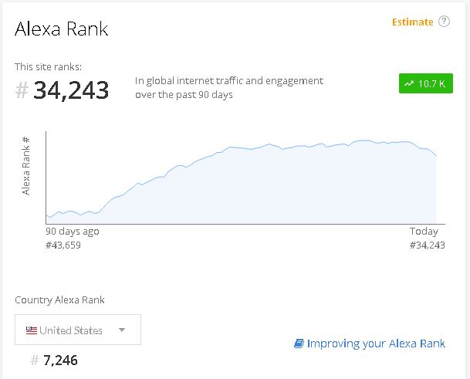Viewport: 470px width, 379px height.
Task: Click the Today #34,243 chart label
Action: pos(427,238)
